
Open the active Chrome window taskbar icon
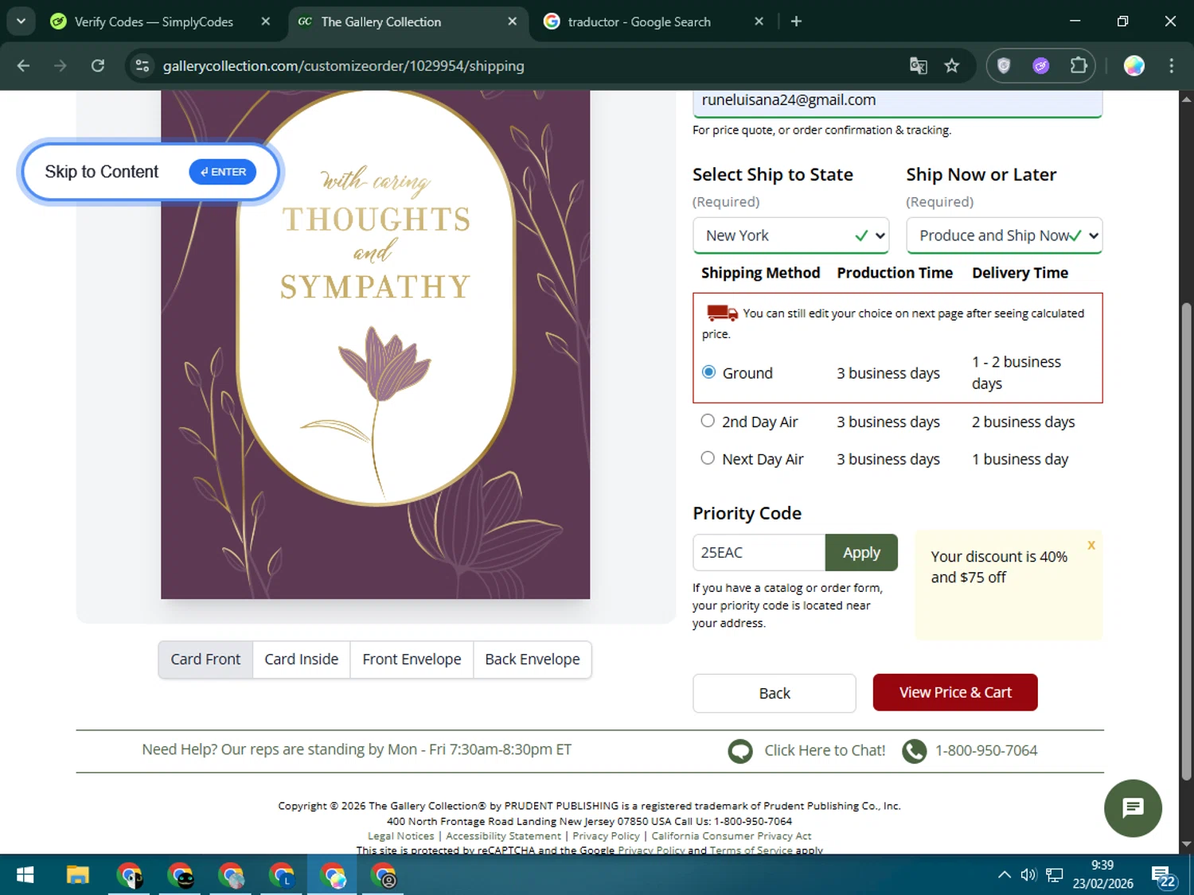[x=333, y=876]
